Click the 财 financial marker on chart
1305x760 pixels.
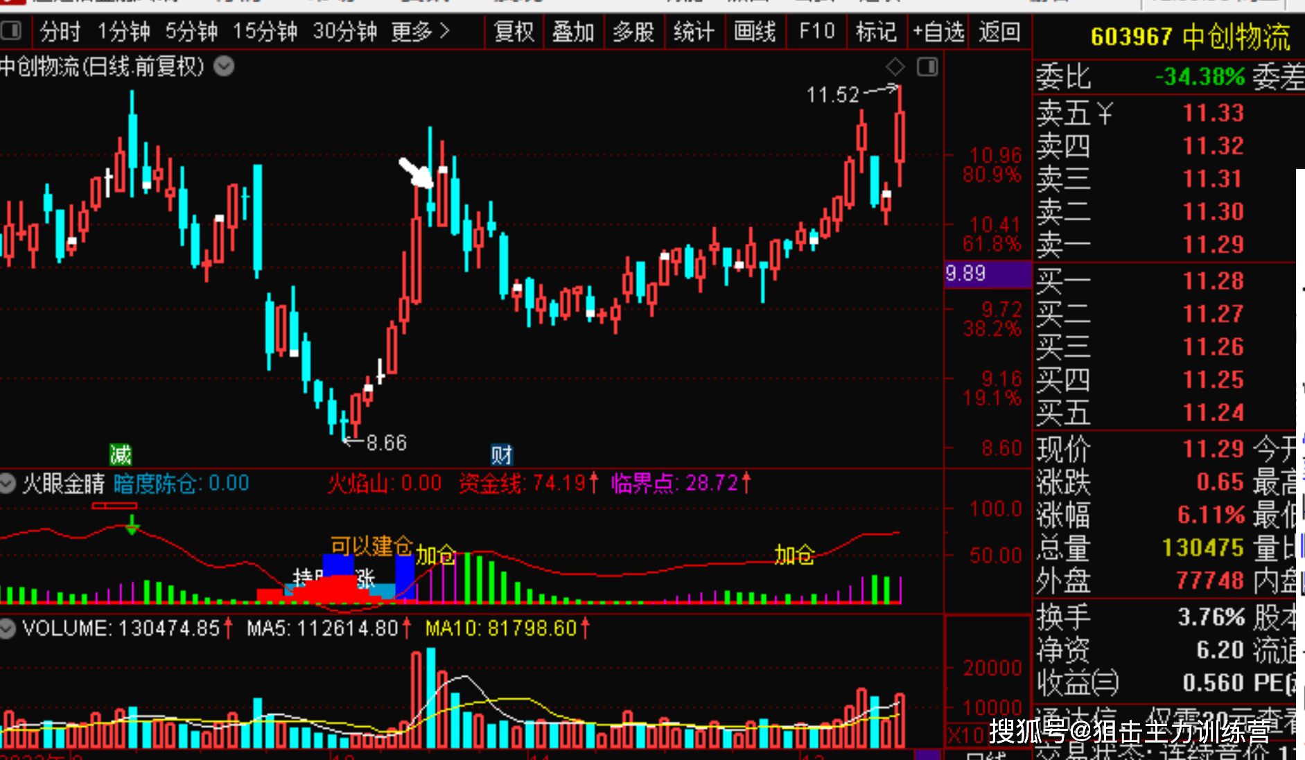click(x=502, y=455)
